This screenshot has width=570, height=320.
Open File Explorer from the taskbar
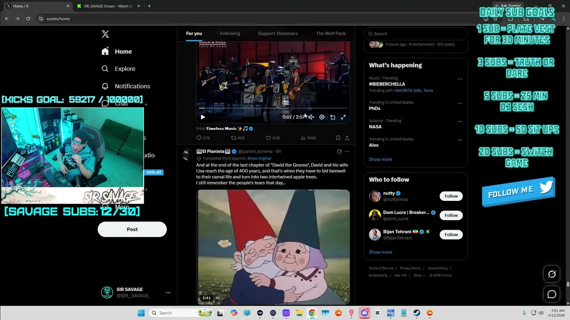(x=299, y=313)
